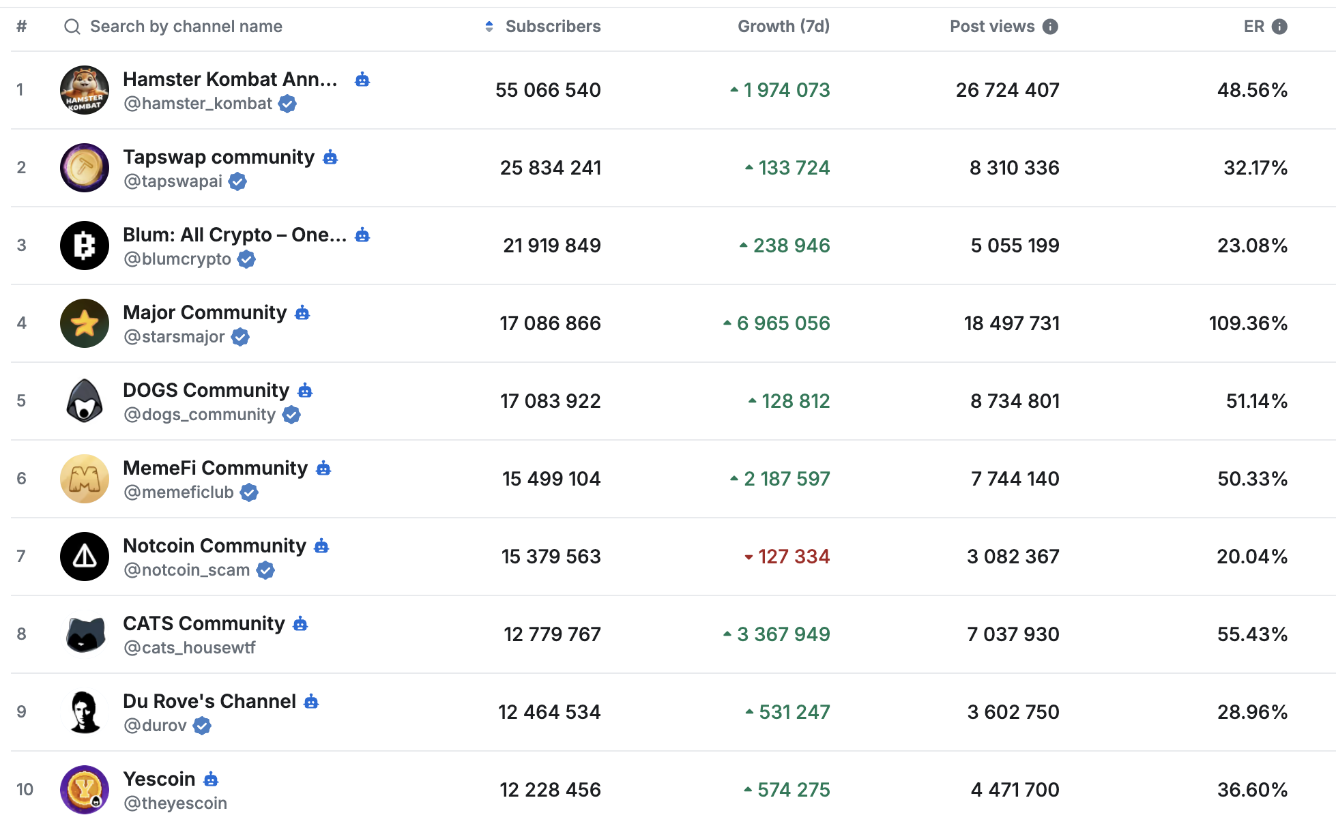Click the search magnifier icon
This screenshot has width=1336, height=828.
72,27
